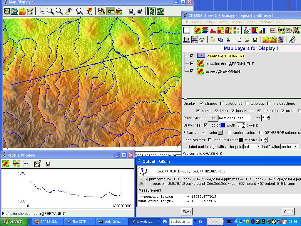Pick the blue draw lines color

(223, 125)
